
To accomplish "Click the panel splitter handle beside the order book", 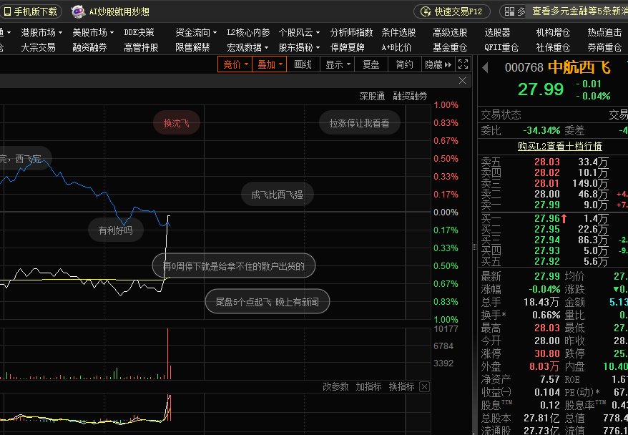I will [475, 247].
